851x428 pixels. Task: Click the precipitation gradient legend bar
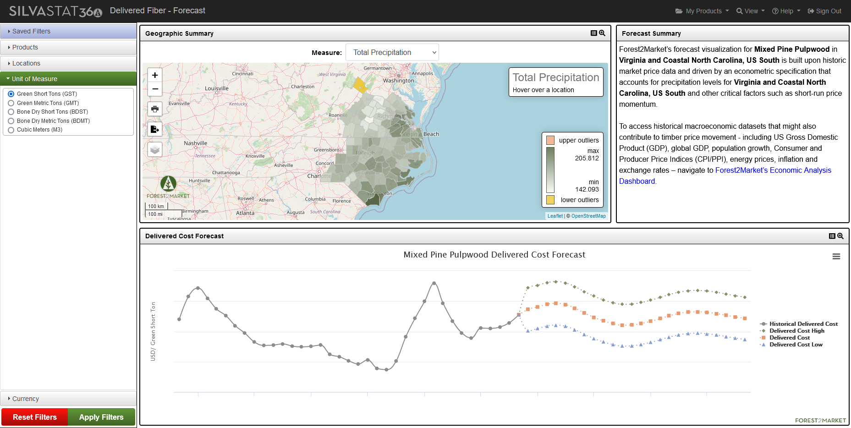tap(550, 170)
